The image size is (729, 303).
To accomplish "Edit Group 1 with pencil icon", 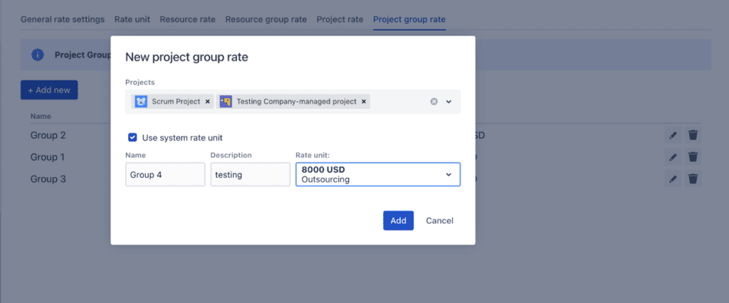I will click(673, 157).
